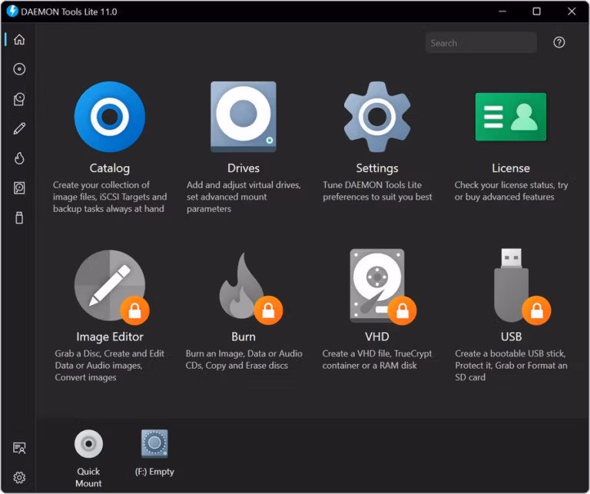The image size is (590, 494).
Task: Maximize the DAEMON Tools Lite window
Action: tap(536, 12)
